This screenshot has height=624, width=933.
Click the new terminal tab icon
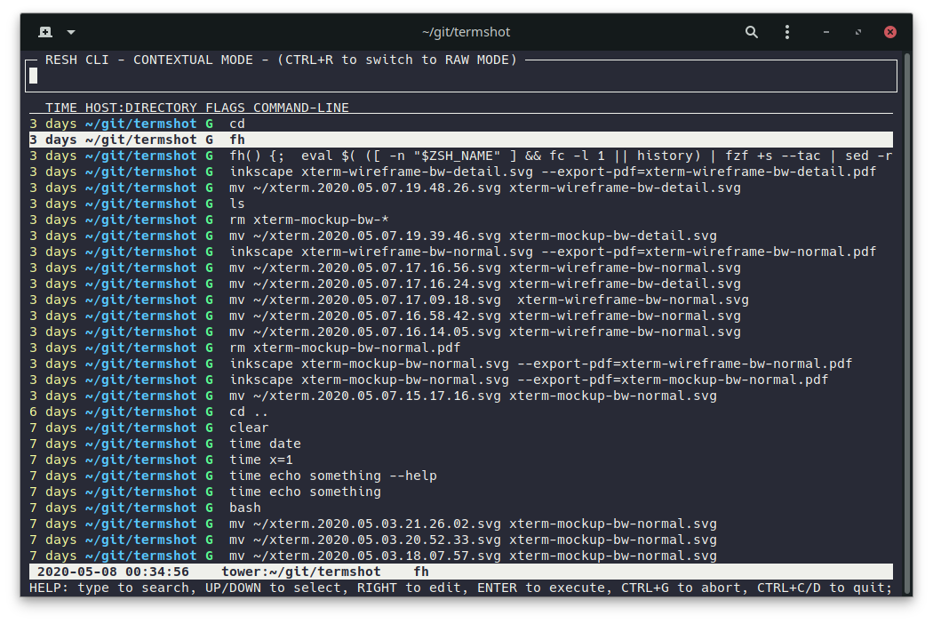[45, 32]
